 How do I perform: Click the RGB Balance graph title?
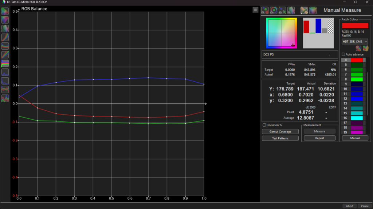[x=34, y=9]
